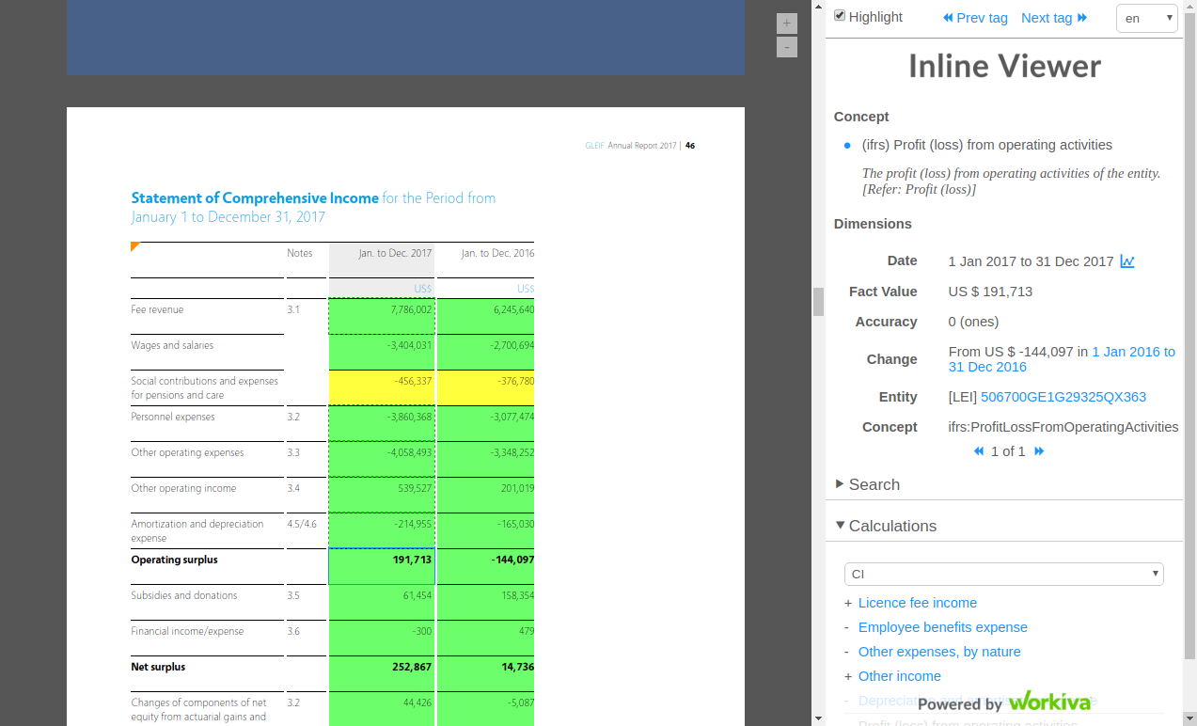Collapse the Calculations section
Viewport: 1197px width, 726px height.
pyautogui.click(x=886, y=526)
